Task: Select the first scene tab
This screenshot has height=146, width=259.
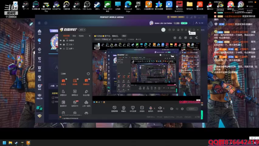Action: tap(66, 36)
